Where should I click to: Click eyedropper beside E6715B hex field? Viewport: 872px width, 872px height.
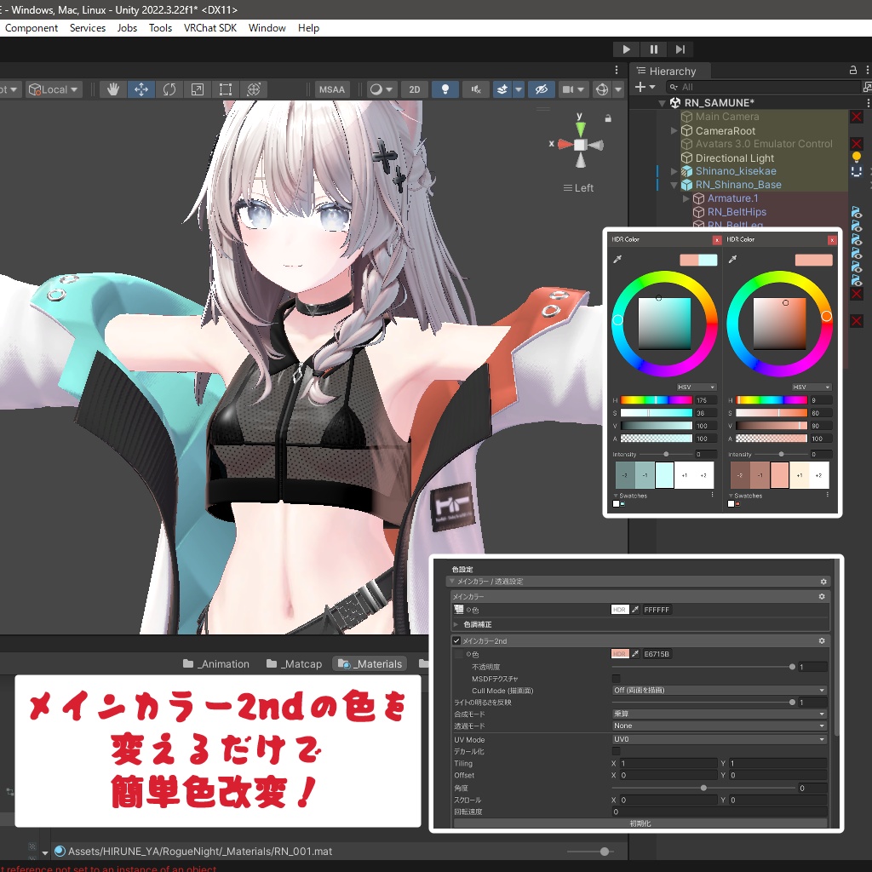(x=635, y=654)
